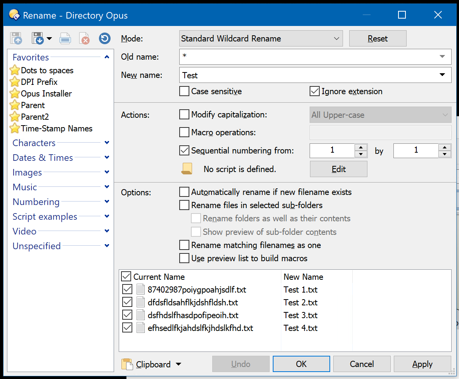This screenshot has height=379, width=459.
Task: Uncheck Sequential numbering from
Action: 184,150
